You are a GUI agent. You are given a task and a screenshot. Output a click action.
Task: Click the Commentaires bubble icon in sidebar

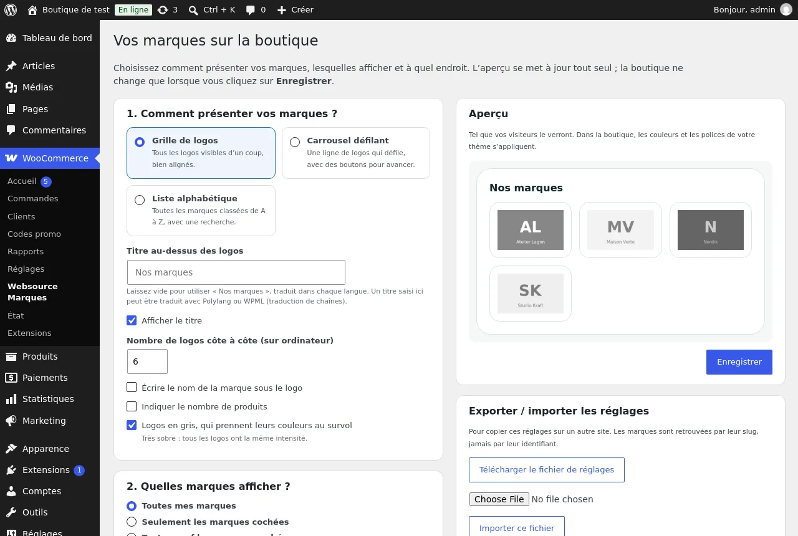click(11, 130)
